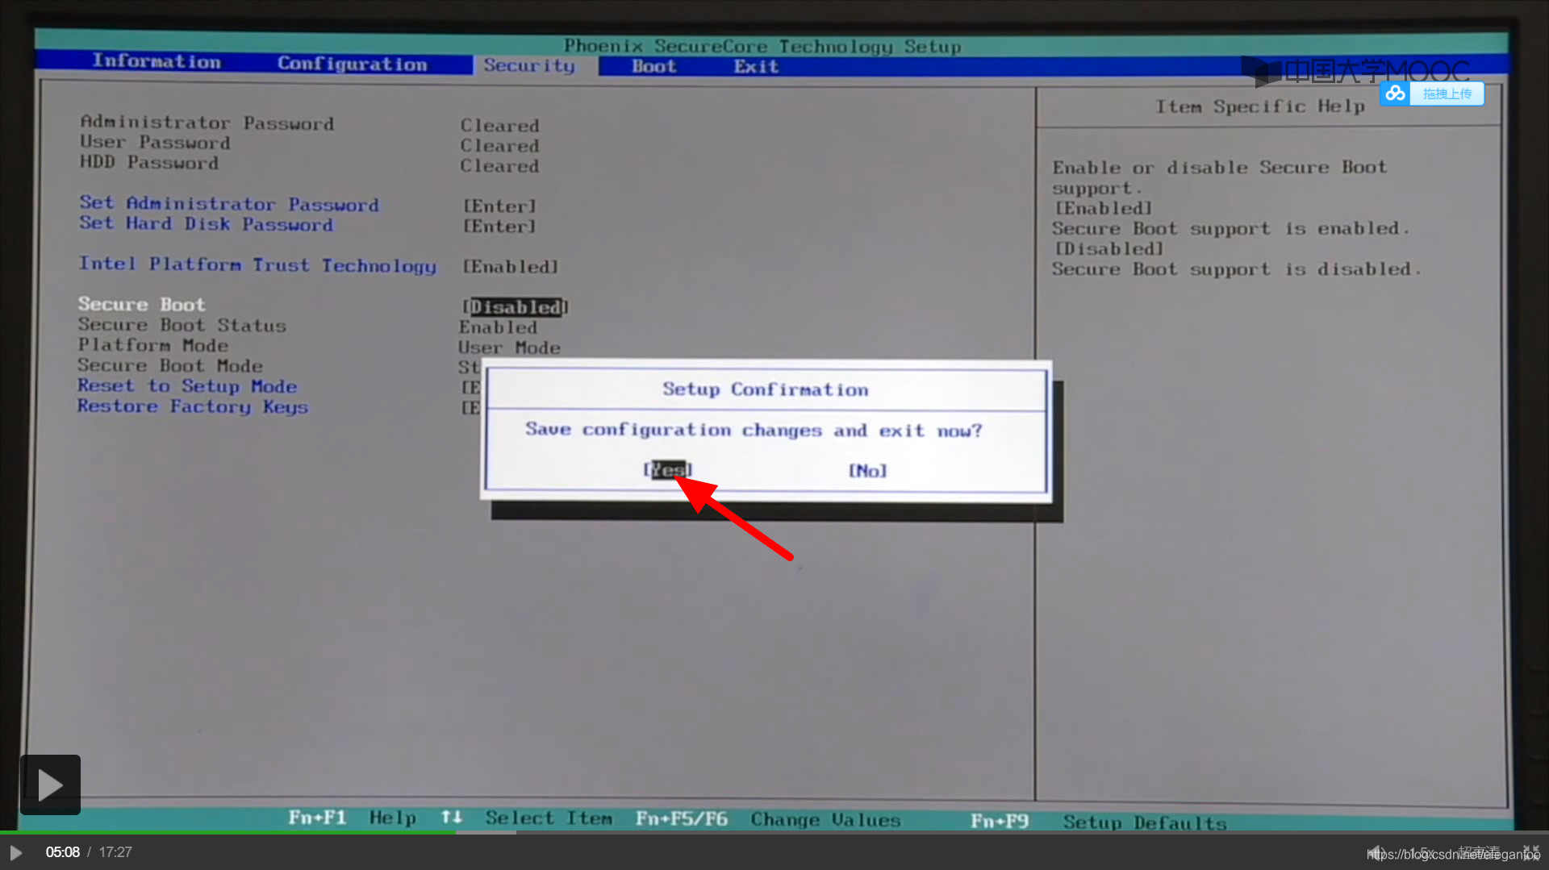The height and width of the screenshot is (870, 1549).
Task: Click the Fn+F1 Help hint
Action: click(353, 818)
